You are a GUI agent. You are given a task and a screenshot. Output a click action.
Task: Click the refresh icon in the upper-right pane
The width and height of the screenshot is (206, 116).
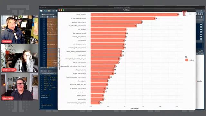(x=201, y=17)
